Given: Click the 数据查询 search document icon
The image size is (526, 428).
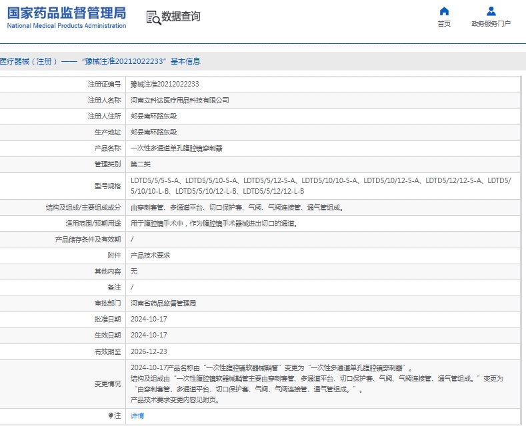Looking at the screenshot, I should point(153,18).
